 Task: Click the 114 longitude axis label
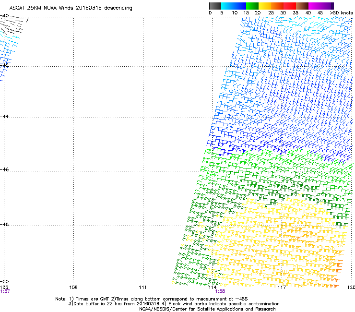tap(212, 288)
